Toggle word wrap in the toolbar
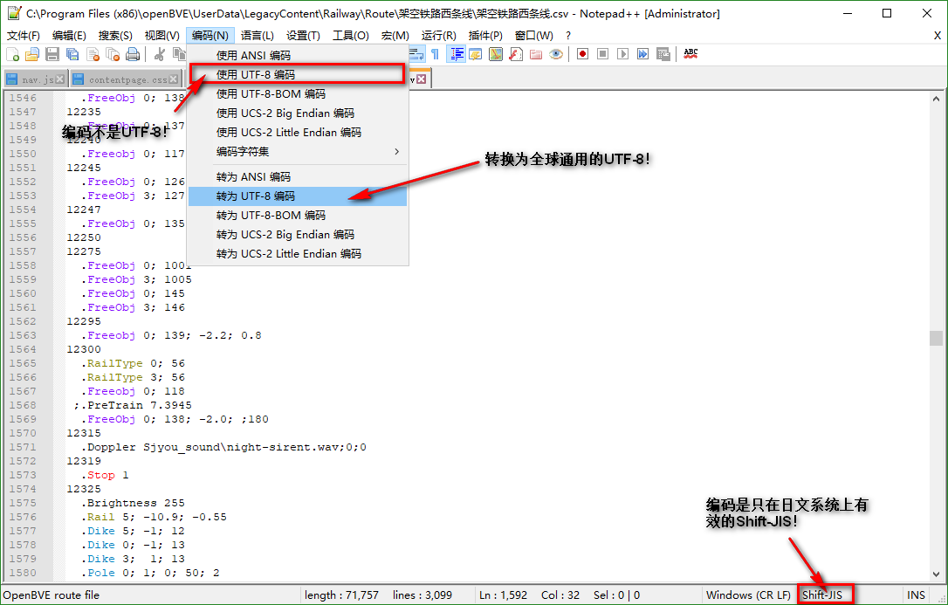Image resolution: width=948 pixels, height=605 pixels. pyautogui.click(x=416, y=54)
